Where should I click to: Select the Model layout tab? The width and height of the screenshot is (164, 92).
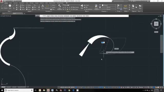[3, 87]
